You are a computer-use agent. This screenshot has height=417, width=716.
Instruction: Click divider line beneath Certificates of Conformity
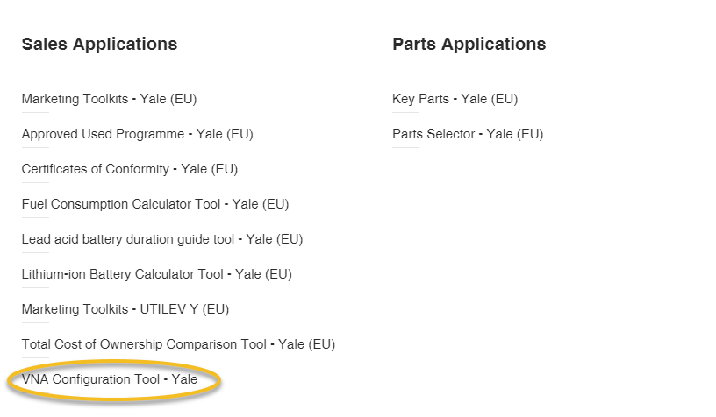pos(35,183)
